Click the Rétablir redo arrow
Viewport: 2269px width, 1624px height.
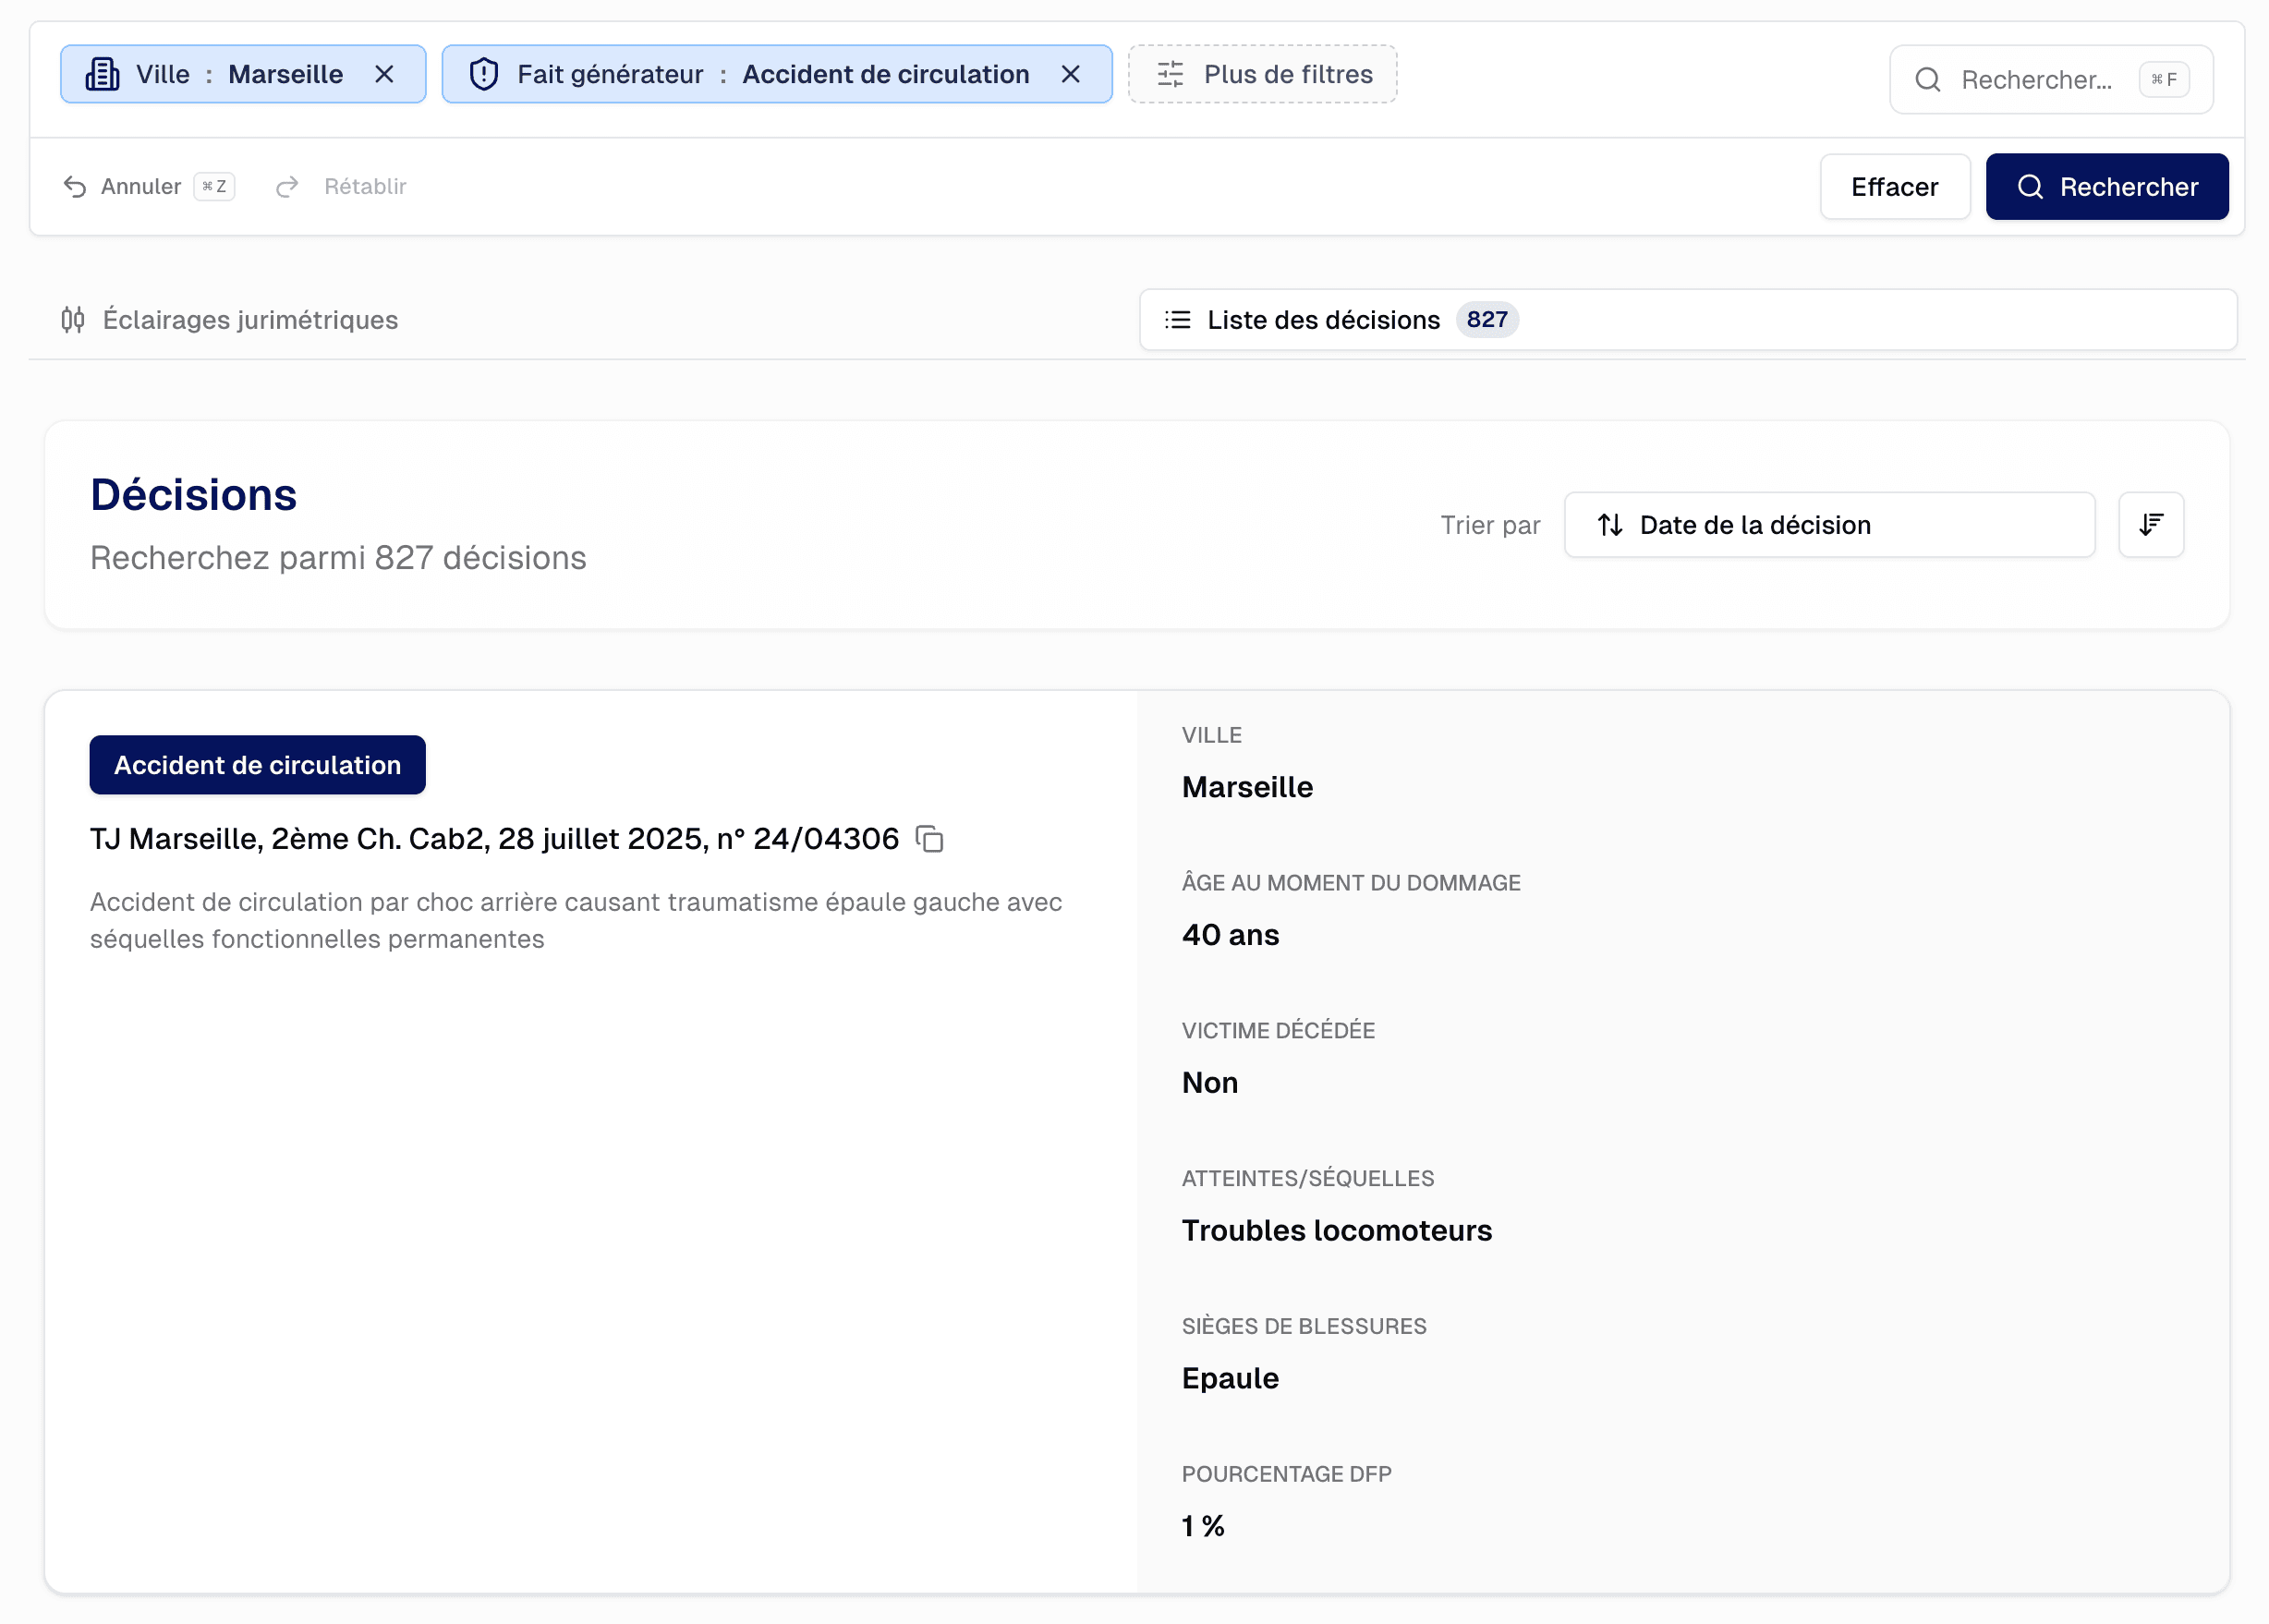click(288, 187)
